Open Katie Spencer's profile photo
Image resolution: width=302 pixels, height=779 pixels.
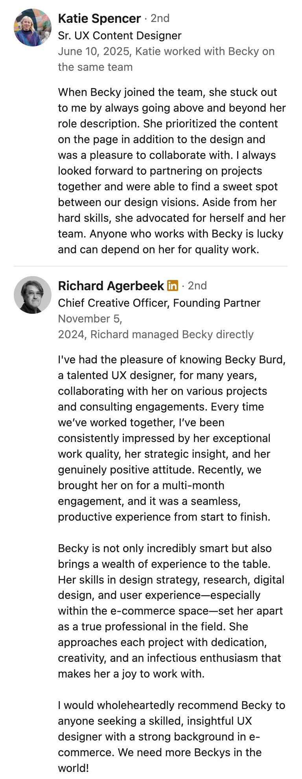point(33,28)
